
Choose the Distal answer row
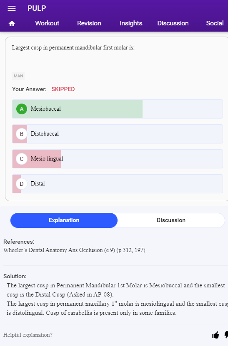118,183
